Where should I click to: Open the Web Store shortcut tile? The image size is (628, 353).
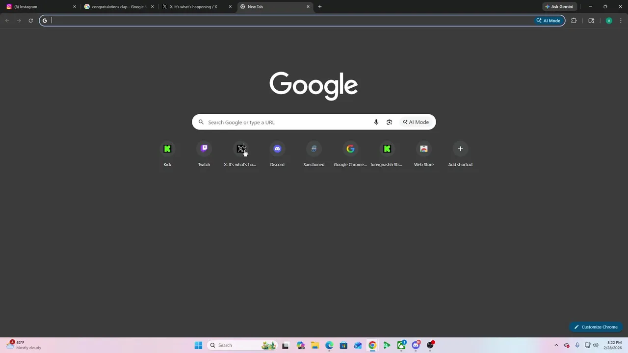coord(424,154)
